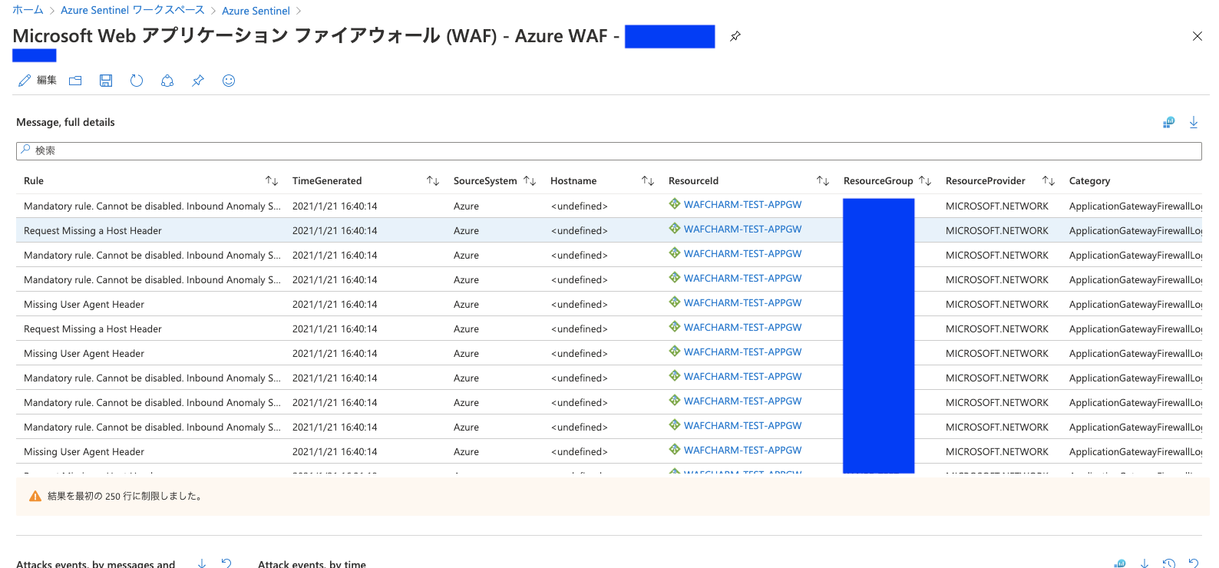Save the workbook with the floppy disk icon
The height and width of the screenshot is (568, 1219).
tap(106, 81)
